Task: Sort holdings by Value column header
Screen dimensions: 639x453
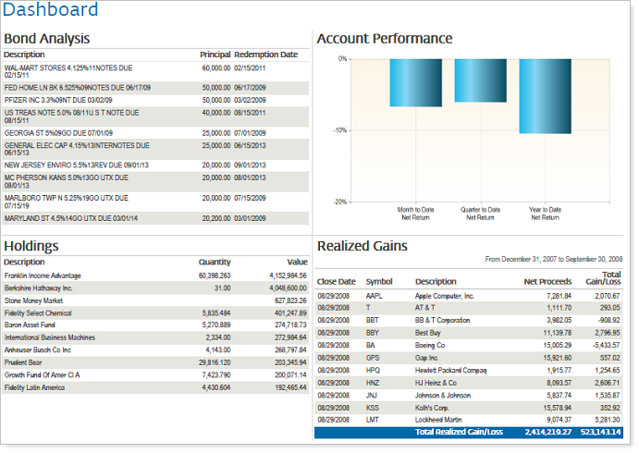Action: pos(296,262)
